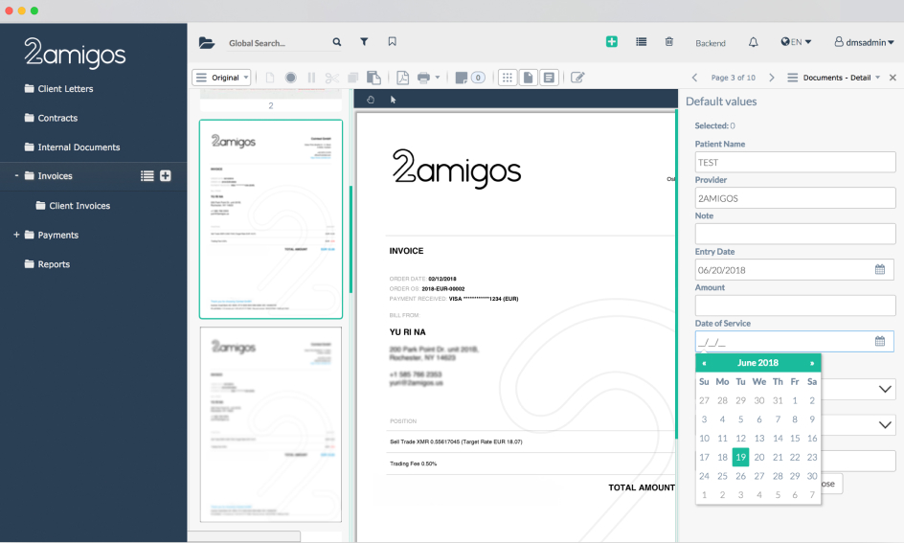Go to next month in calendar
Viewport: 904px width, 543px height.
coord(812,364)
